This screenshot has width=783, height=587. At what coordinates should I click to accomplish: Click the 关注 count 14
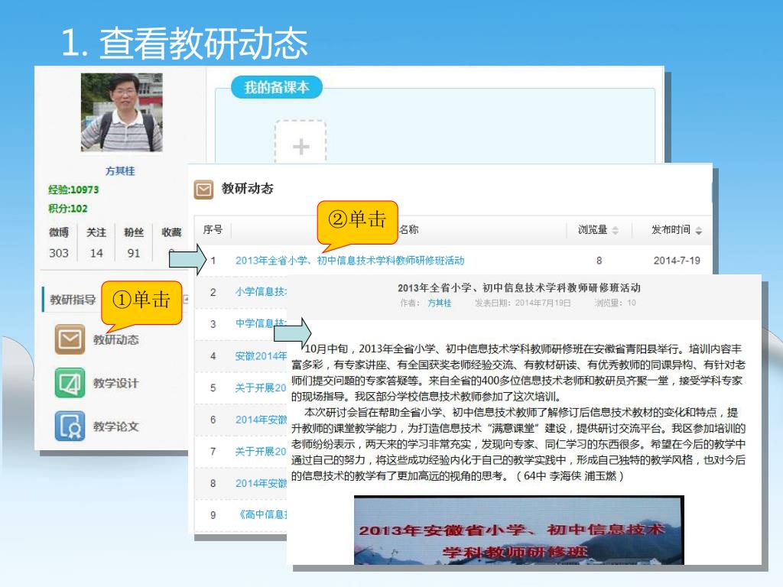click(x=96, y=253)
